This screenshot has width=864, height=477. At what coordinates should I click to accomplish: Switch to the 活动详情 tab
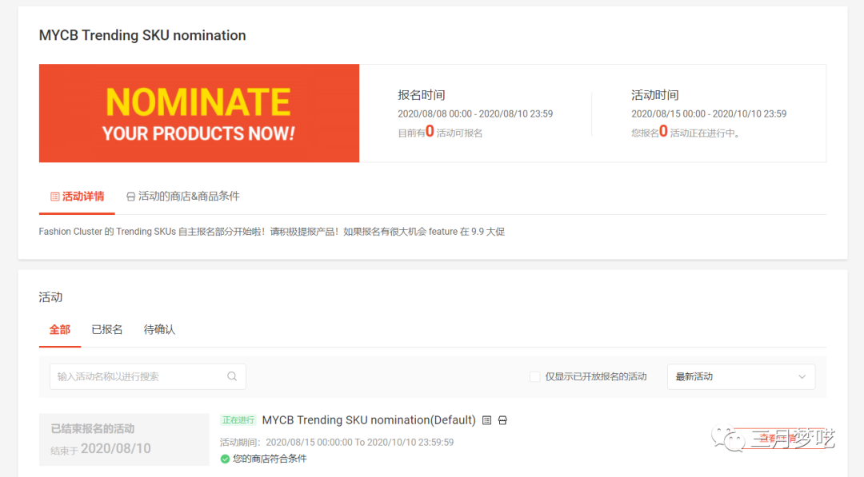point(77,197)
